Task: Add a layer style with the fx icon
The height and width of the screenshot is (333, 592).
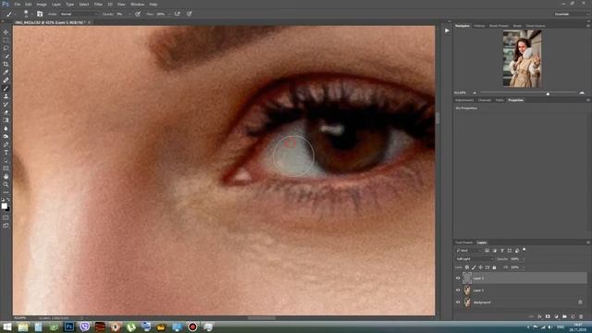Action: 539,316
